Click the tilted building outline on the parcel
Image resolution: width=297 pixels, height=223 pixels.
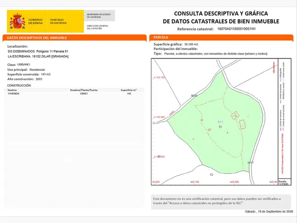[235, 115]
